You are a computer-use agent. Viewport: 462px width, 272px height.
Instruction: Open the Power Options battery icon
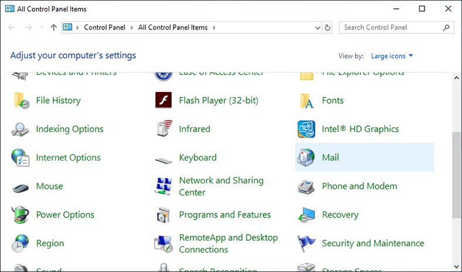point(21,215)
